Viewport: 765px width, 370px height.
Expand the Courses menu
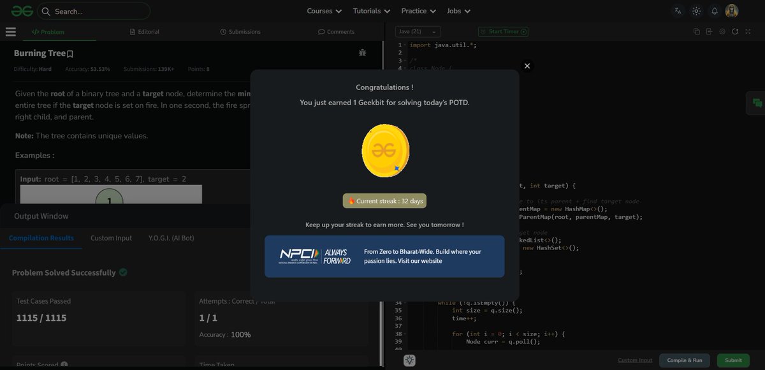tap(324, 11)
